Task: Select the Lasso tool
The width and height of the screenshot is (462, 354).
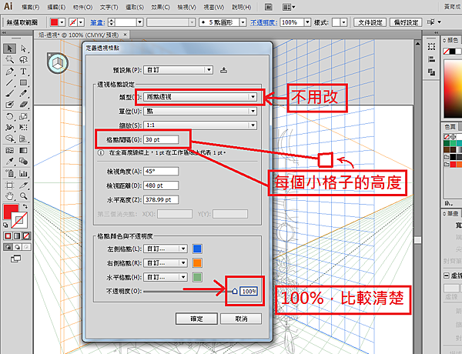Action: coord(24,60)
